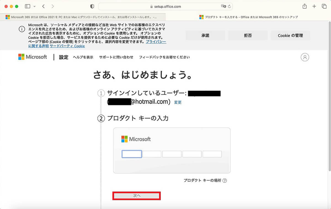Viewport: 331px width, 209px height.
Task: Open the 設定 header link
Action: (x=63, y=57)
